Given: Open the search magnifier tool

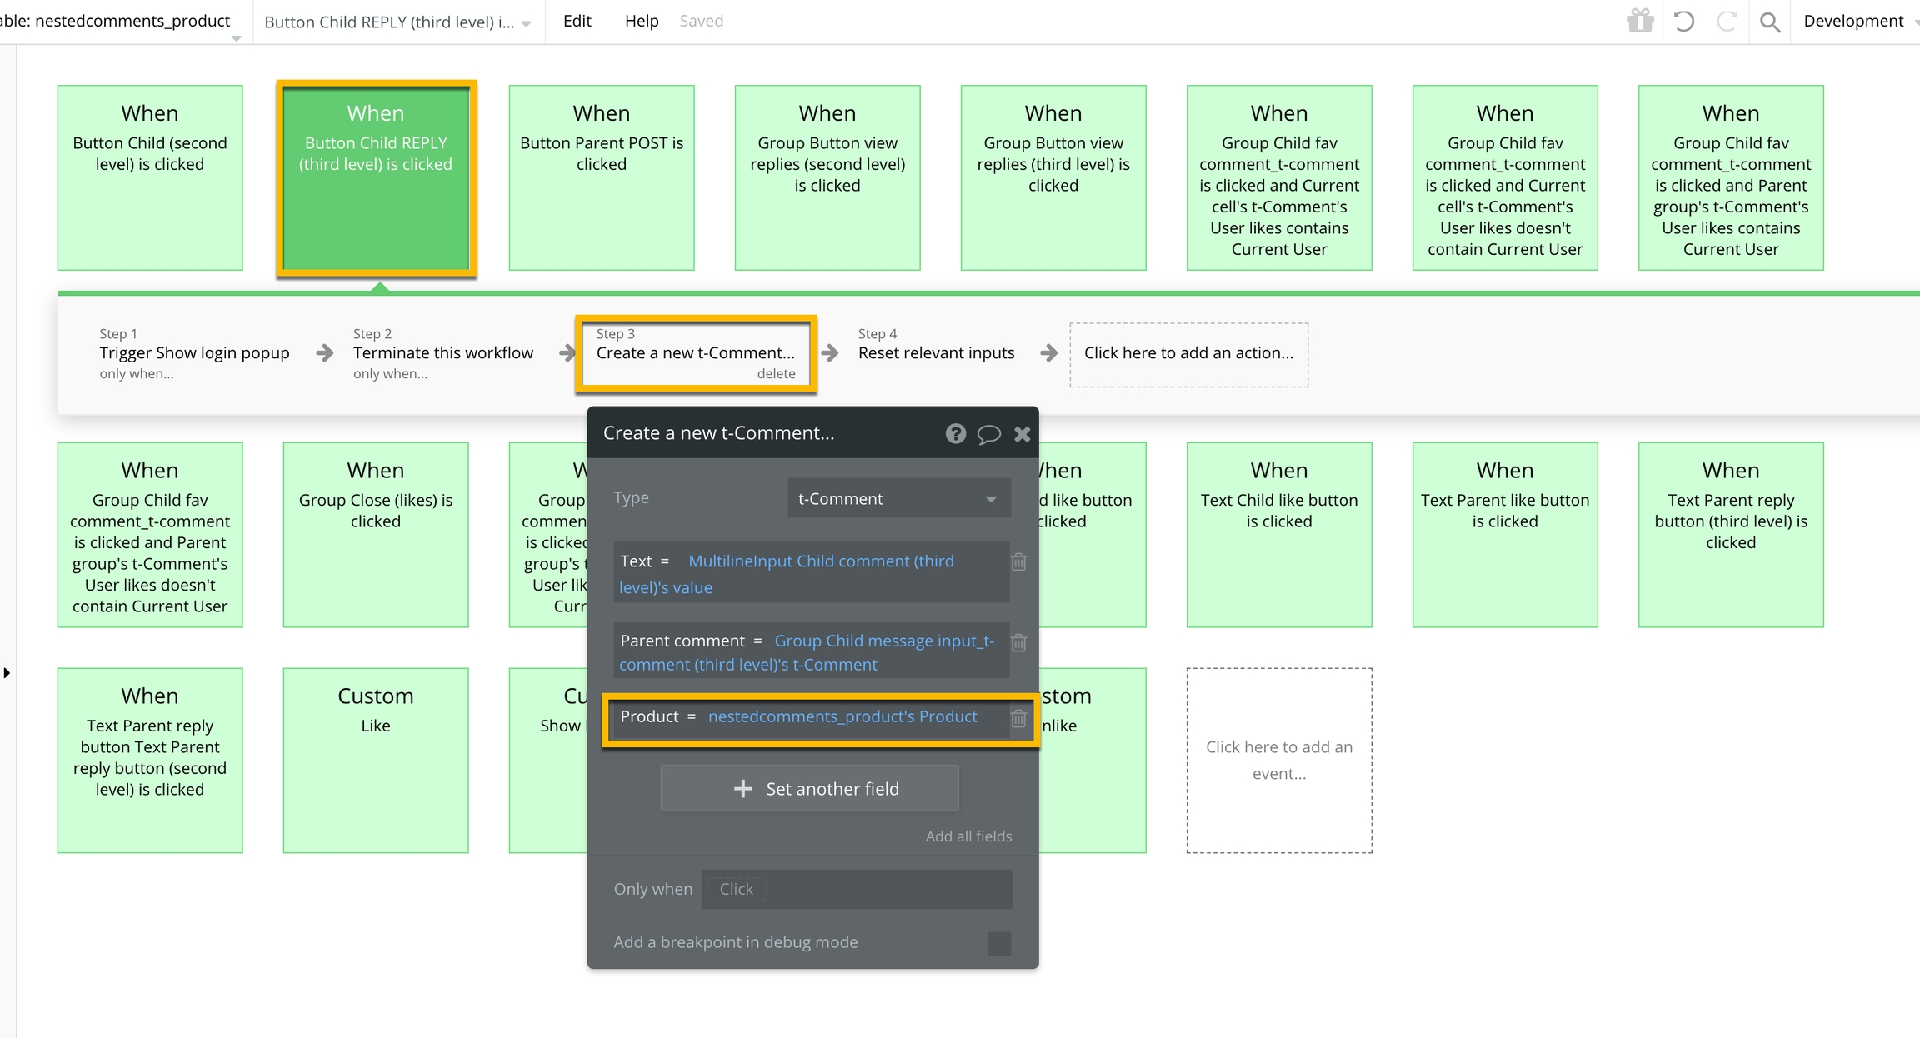Looking at the screenshot, I should point(1769,22).
